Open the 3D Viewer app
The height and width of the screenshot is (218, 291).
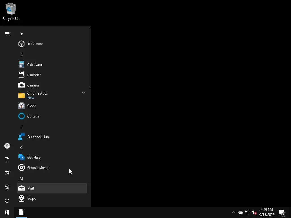click(52, 44)
